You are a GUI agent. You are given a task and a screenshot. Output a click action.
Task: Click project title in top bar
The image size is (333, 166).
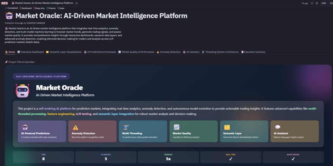pos(44,3)
